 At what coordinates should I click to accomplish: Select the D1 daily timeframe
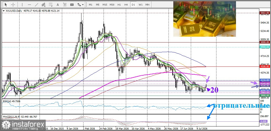[x=133, y=5]
